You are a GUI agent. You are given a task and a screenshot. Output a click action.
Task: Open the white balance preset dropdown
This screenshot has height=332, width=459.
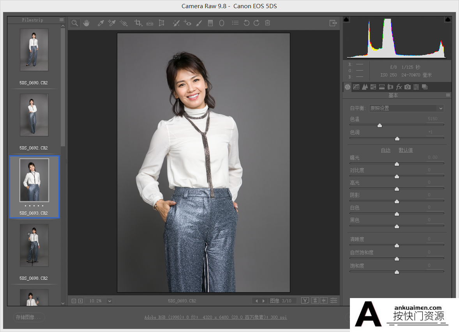(x=406, y=108)
